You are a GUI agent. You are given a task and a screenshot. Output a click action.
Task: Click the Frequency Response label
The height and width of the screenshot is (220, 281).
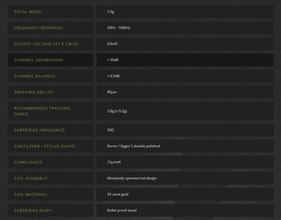[x=39, y=28]
